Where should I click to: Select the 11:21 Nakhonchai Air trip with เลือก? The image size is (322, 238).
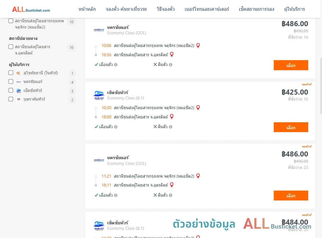tap(291, 195)
